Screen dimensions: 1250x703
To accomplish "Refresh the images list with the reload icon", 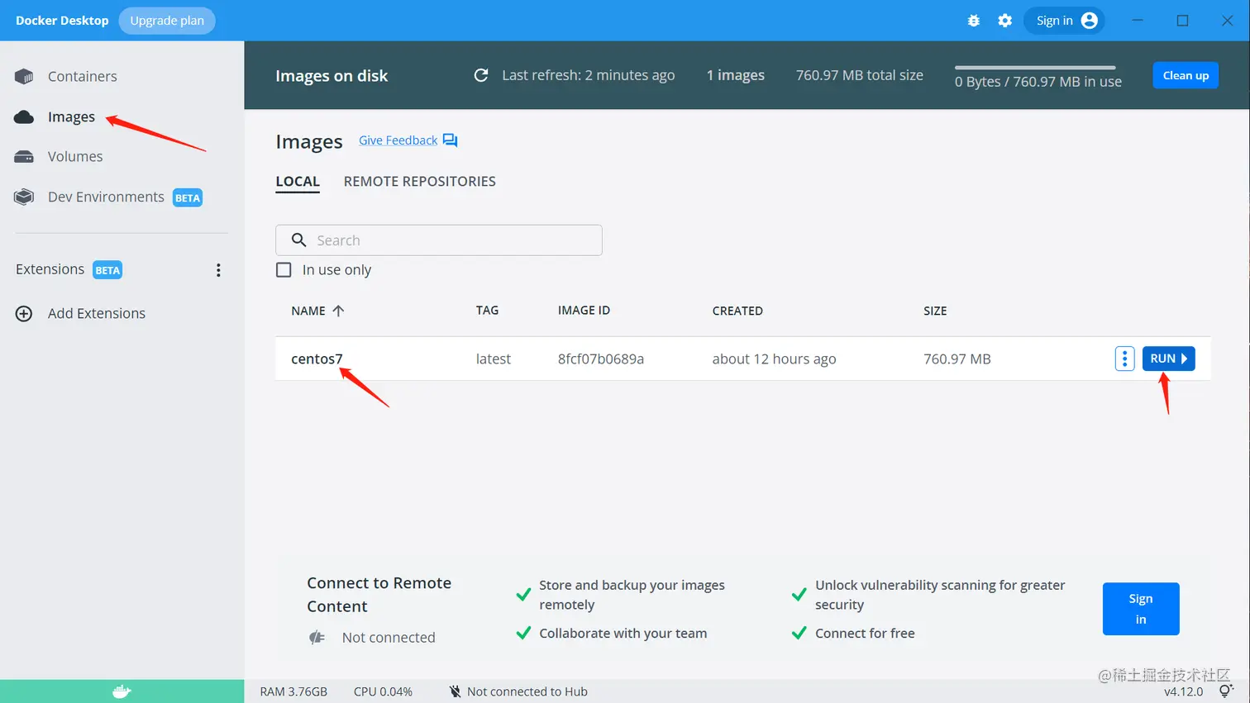I will click(481, 75).
